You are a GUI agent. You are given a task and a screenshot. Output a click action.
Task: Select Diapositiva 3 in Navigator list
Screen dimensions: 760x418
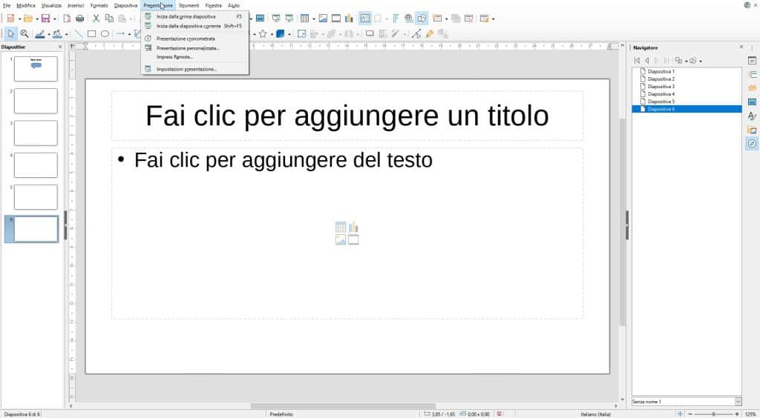click(x=661, y=87)
